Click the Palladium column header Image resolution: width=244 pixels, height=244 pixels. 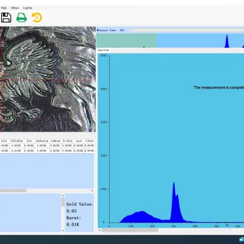[x=16, y=141]
